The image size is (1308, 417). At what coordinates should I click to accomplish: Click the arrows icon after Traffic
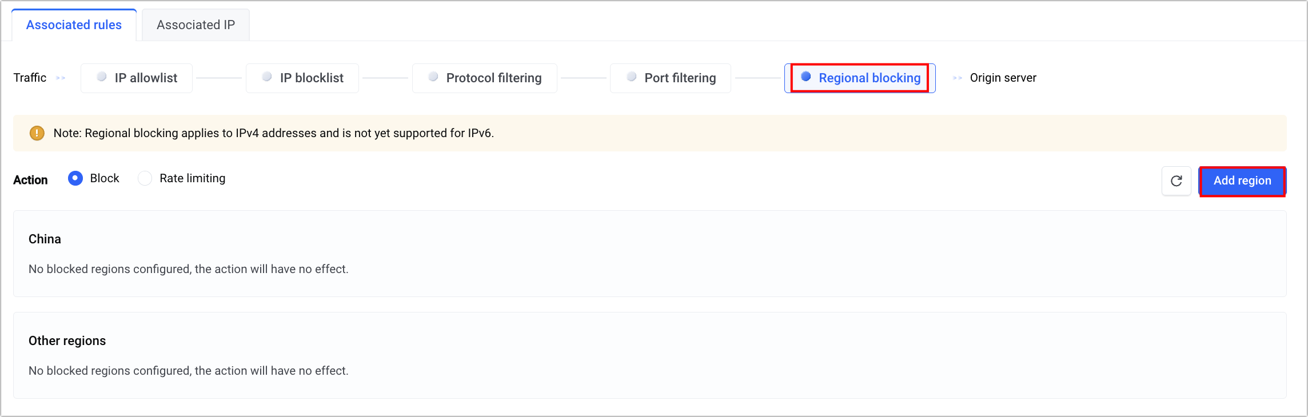pyautogui.click(x=61, y=78)
